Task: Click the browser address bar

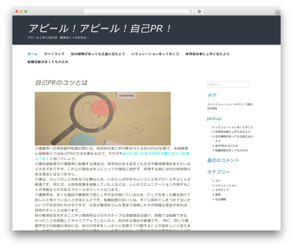Action: (138, 11)
